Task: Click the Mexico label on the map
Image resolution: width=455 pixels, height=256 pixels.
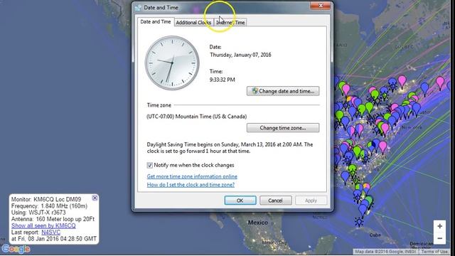Action: pos(257,223)
